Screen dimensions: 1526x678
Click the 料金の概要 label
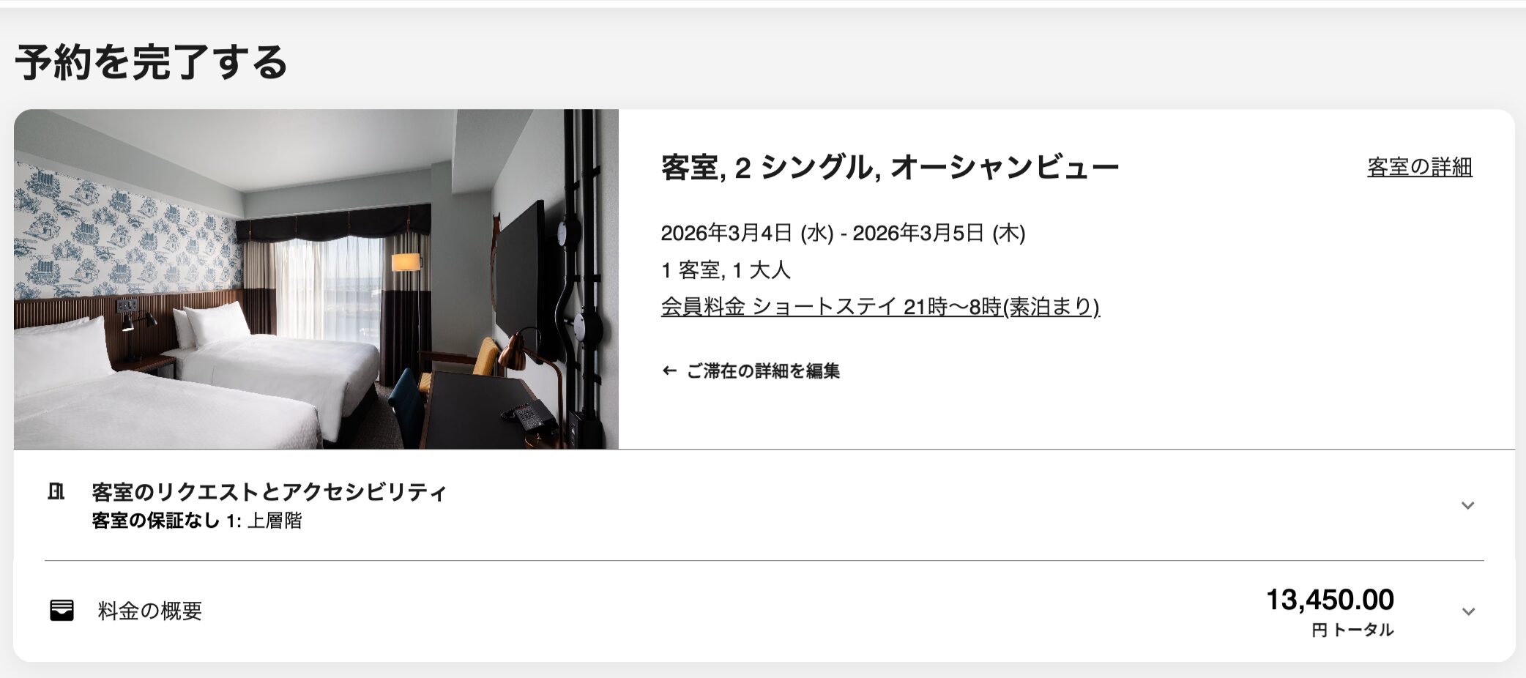tap(150, 611)
